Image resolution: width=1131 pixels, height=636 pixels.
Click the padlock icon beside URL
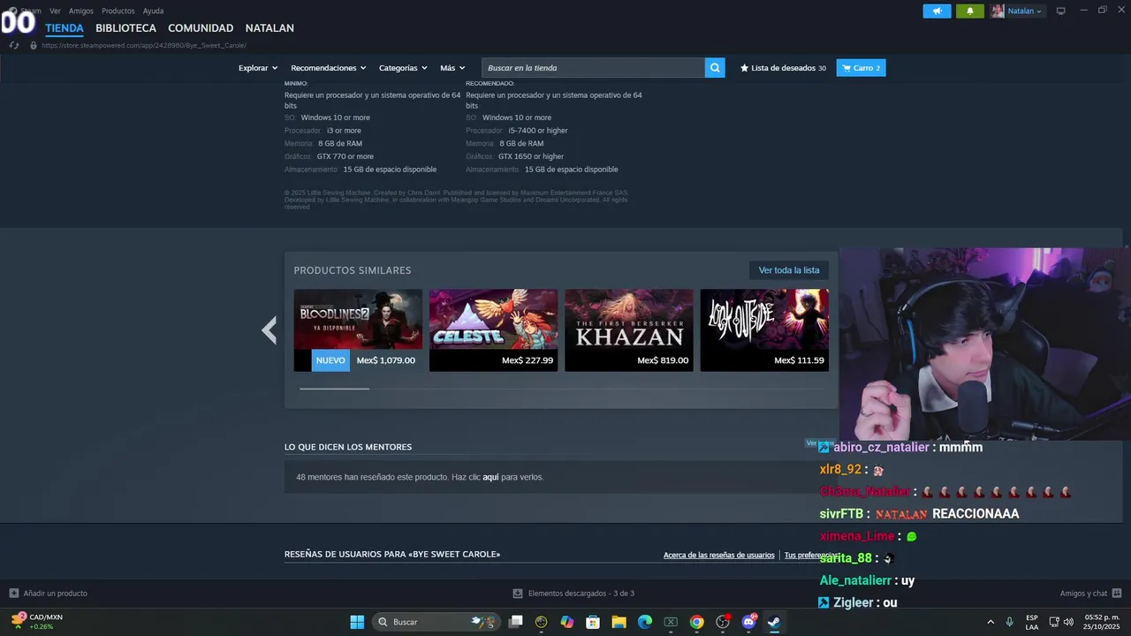click(x=34, y=45)
